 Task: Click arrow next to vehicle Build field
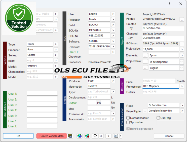point(56,60)
